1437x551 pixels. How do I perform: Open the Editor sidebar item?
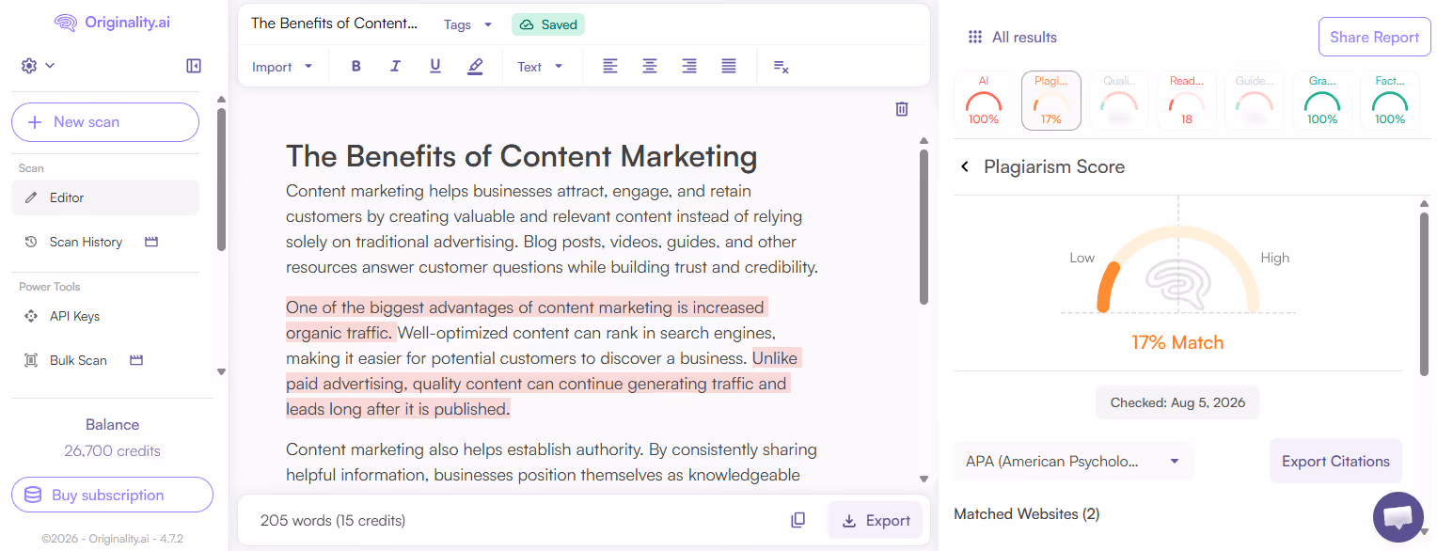pos(105,197)
